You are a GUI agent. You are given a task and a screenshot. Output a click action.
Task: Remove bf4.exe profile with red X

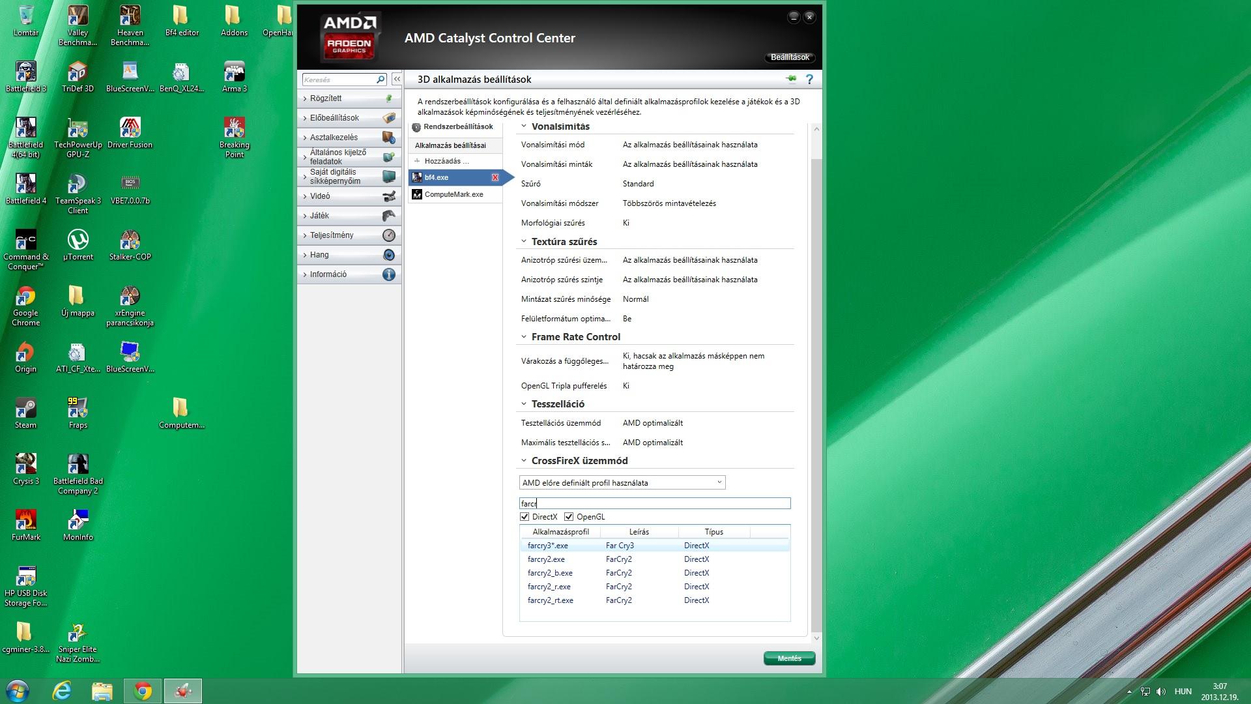pyautogui.click(x=495, y=177)
